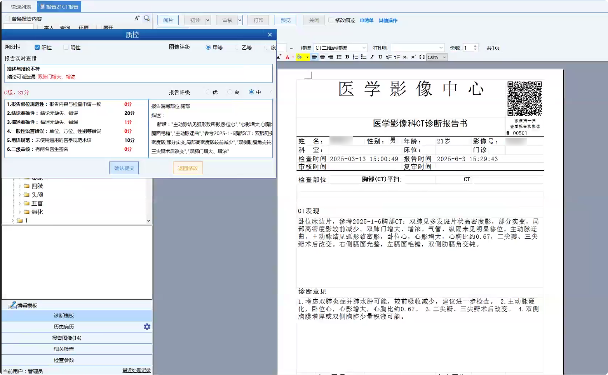Insert a numbered list
The width and height of the screenshot is (608, 375).
click(x=355, y=57)
